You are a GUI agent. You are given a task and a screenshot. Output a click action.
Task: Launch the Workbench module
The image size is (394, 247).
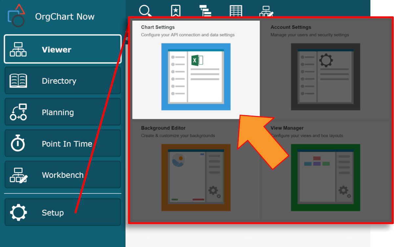pos(62,175)
